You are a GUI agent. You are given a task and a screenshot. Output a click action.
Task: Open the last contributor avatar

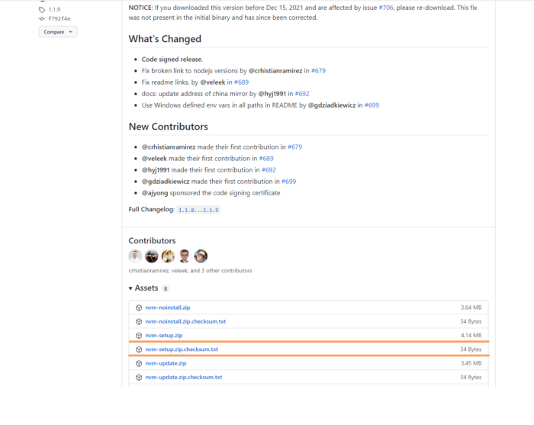pos(201,256)
